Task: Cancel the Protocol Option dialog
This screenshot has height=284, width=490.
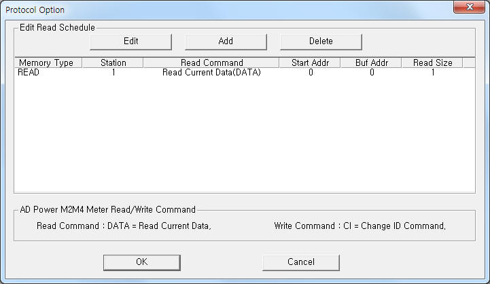Action: point(300,262)
